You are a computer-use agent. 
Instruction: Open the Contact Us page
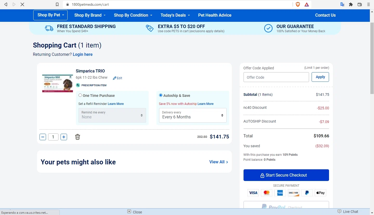pos(325,15)
